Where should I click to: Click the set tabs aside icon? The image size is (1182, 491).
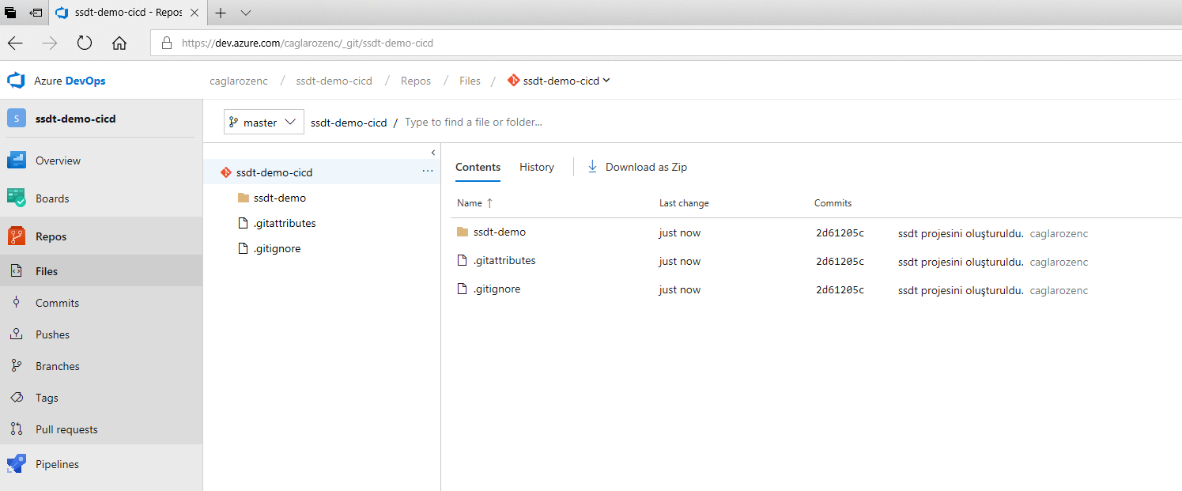[x=36, y=13]
